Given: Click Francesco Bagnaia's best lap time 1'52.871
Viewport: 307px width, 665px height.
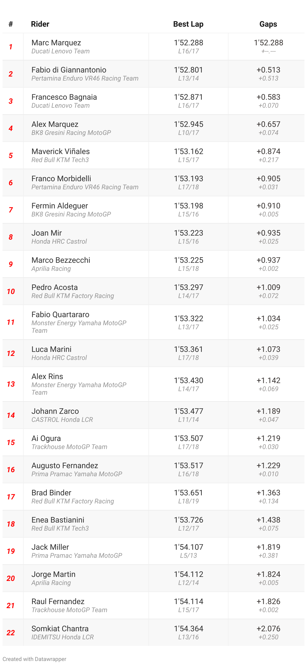Looking at the screenshot, I should pos(188,97).
